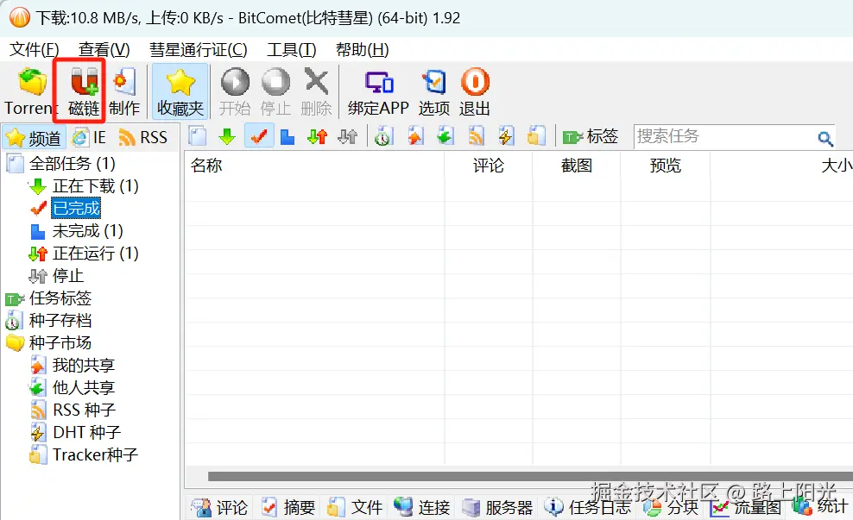This screenshot has width=853, height=520.
Task: Toggle completed checkmark filter in task toolbar
Action: [x=259, y=136]
